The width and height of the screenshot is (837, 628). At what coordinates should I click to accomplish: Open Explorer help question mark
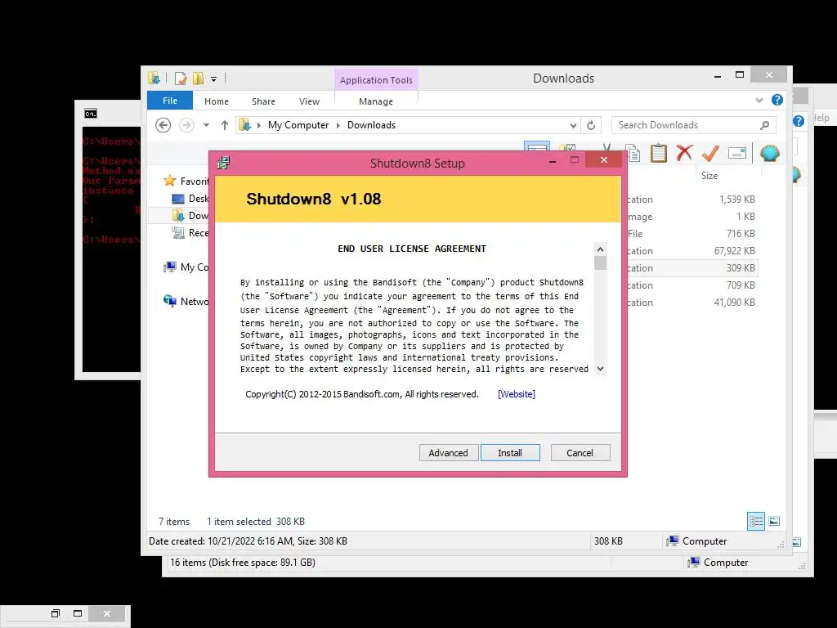pyautogui.click(x=777, y=100)
